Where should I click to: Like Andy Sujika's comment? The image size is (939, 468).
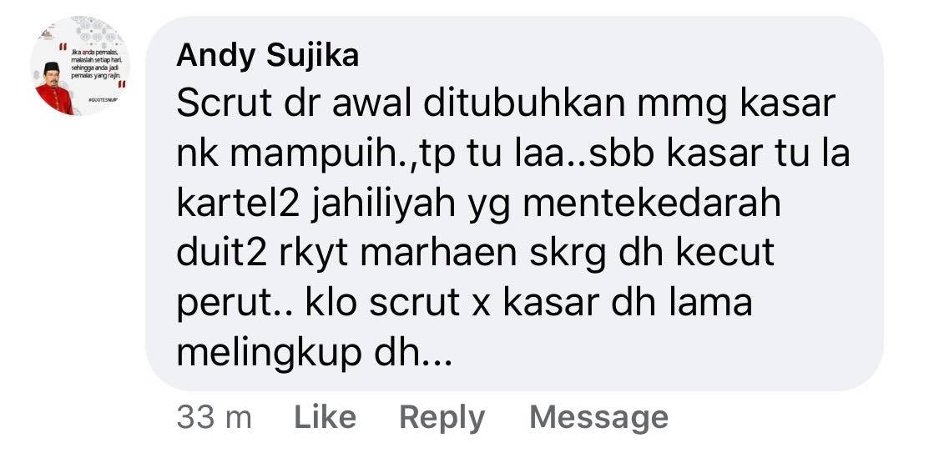click(x=325, y=417)
